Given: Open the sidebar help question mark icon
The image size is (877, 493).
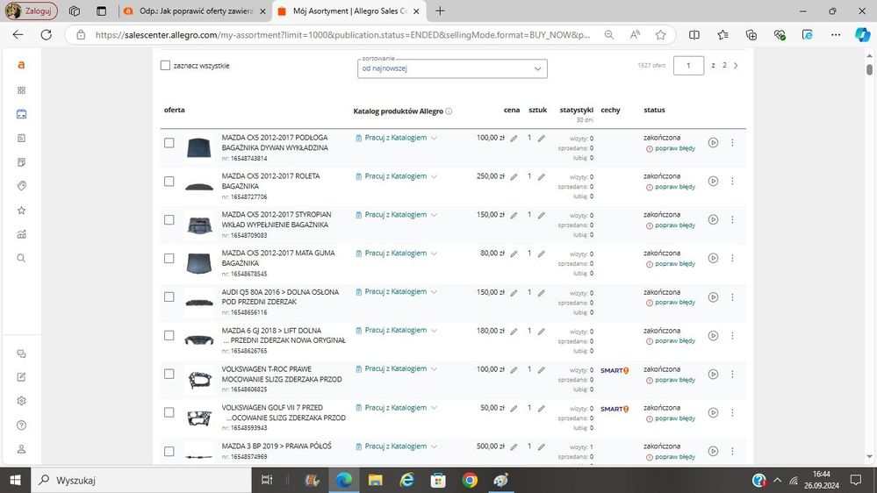Looking at the screenshot, I should (x=21, y=425).
